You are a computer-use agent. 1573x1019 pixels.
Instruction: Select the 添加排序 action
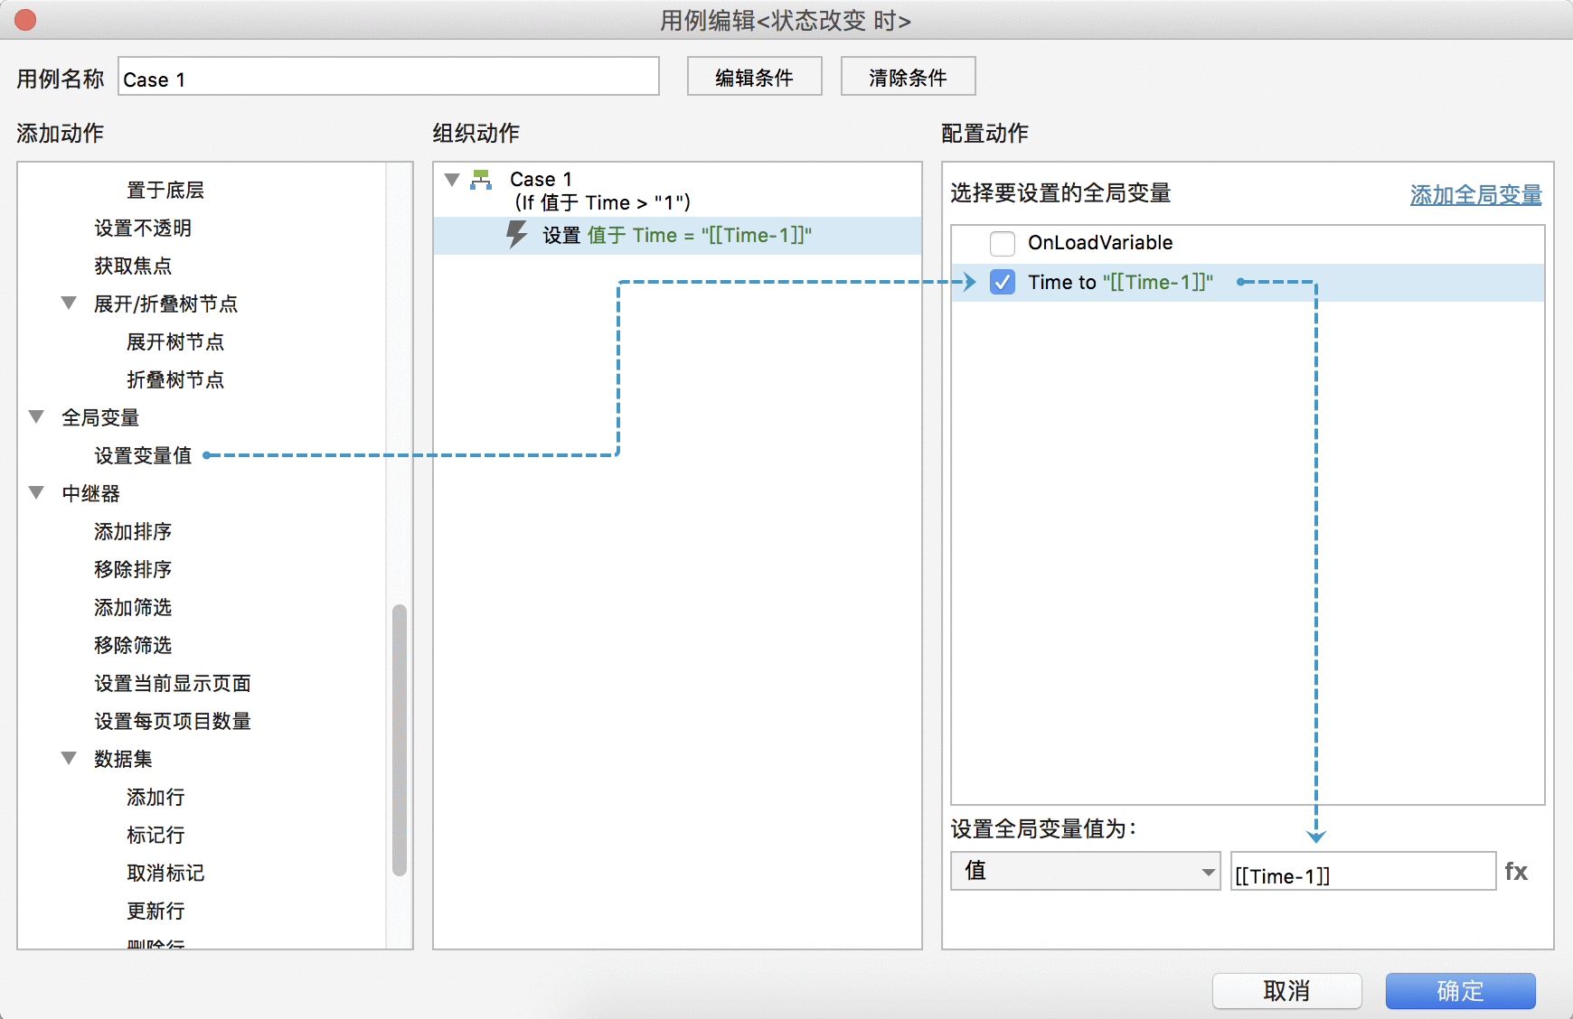tap(133, 531)
